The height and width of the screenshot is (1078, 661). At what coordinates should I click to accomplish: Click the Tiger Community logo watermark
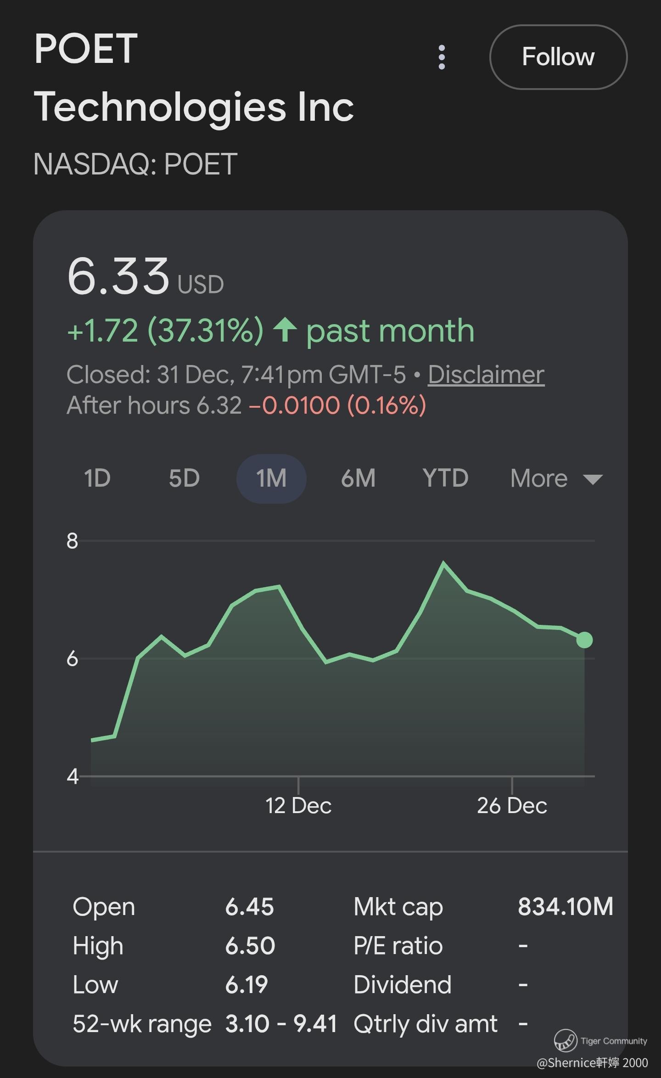pyautogui.click(x=565, y=1040)
